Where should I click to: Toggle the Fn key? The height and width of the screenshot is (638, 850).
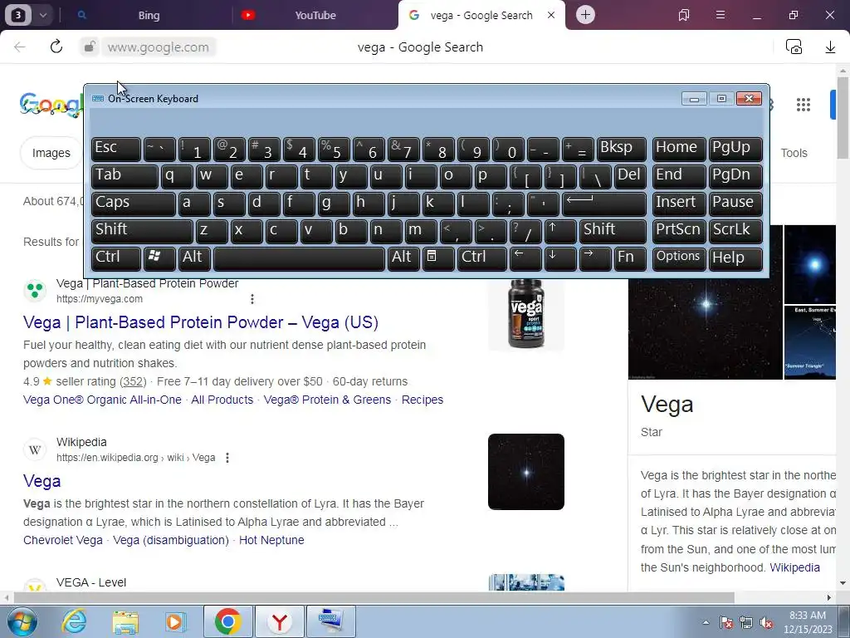point(631,258)
